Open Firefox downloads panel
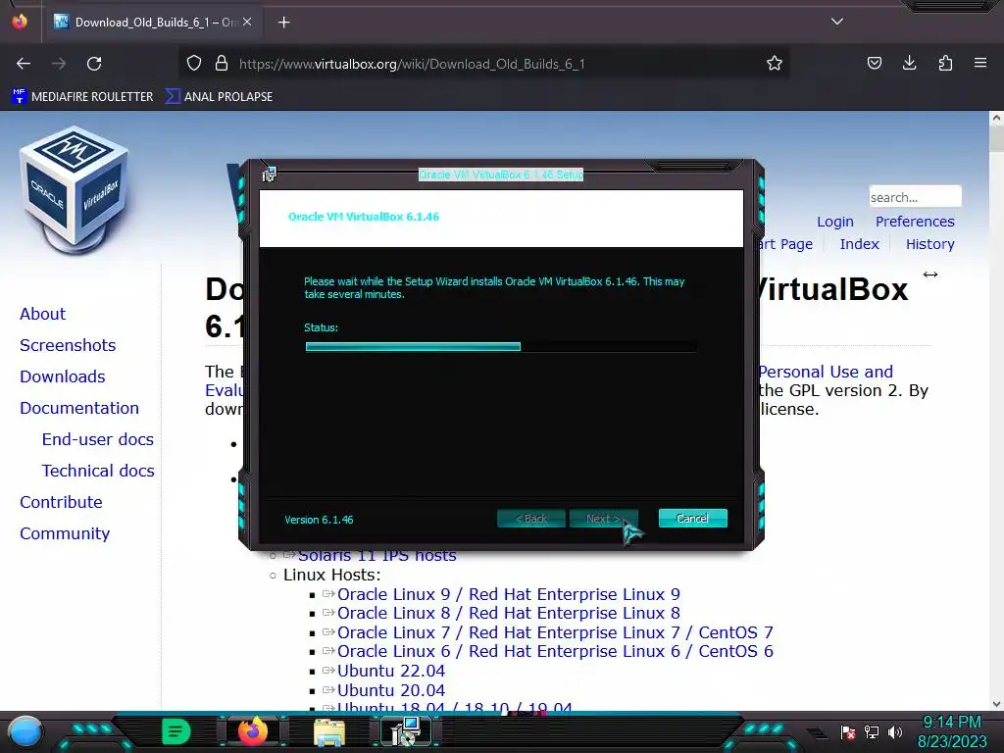Image resolution: width=1004 pixels, height=753 pixels. point(909,63)
